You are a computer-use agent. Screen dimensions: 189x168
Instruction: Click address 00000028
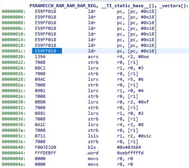pos(14,79)
